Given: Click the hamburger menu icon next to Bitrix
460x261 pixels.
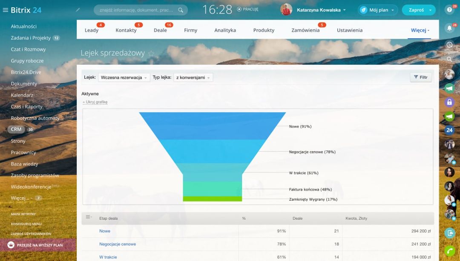Looking at the screenshot, I should pos(6,10).
